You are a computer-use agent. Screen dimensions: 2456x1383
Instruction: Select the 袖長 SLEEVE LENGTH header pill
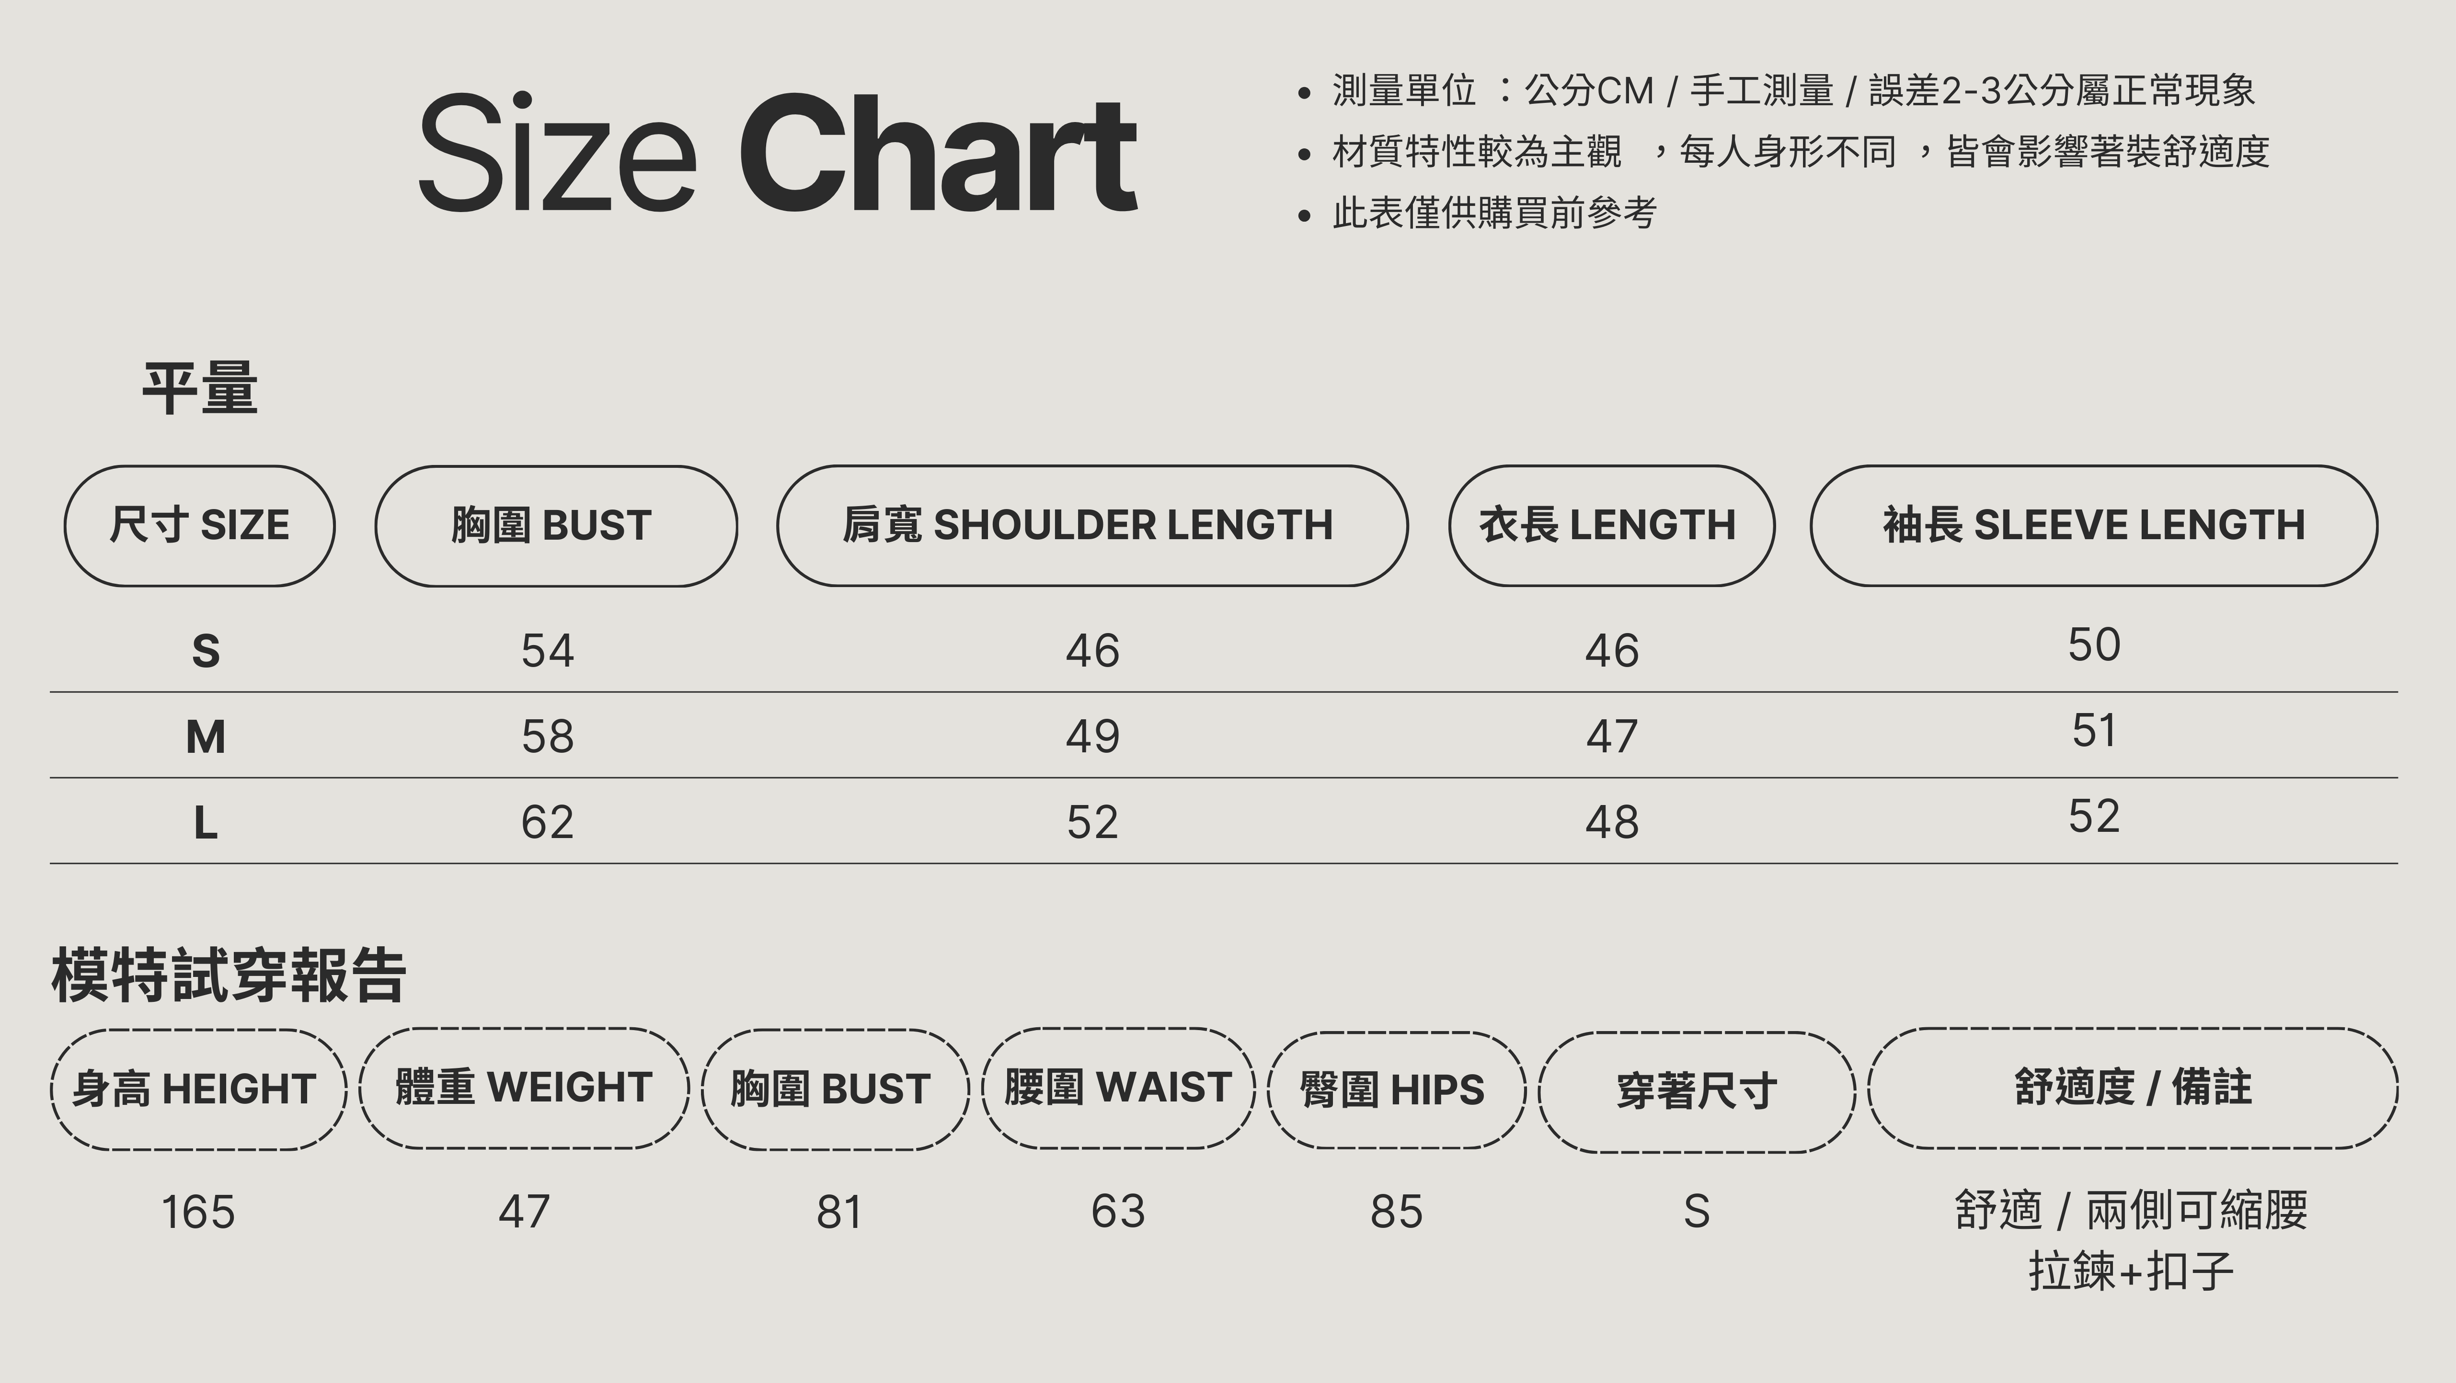tap(2094, 525)
